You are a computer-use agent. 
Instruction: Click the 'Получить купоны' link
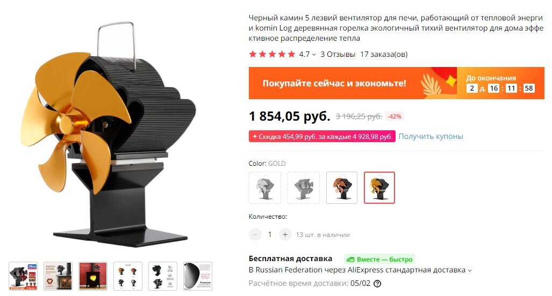pos(431,136)
